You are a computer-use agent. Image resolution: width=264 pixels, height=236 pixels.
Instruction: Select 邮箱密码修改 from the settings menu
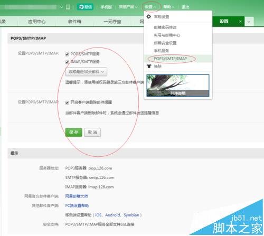click(x=165, y=27)
